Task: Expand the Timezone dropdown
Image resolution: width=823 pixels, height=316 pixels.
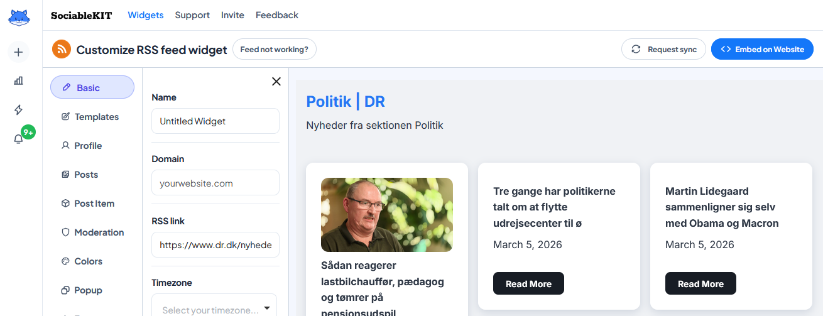Action: tap(214, 309)
